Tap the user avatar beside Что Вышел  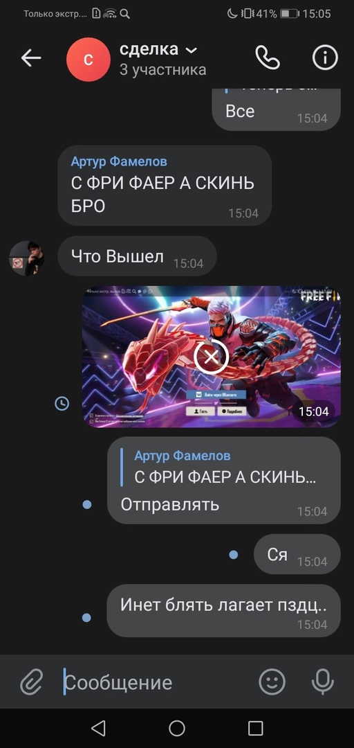click(27, 258)
